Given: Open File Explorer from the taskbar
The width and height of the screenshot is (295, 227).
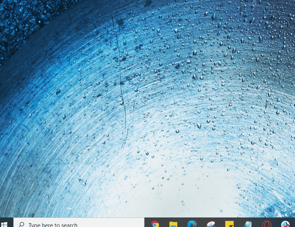Looking at the screenshot, I should pyautogui.click(x=173, y=224).
